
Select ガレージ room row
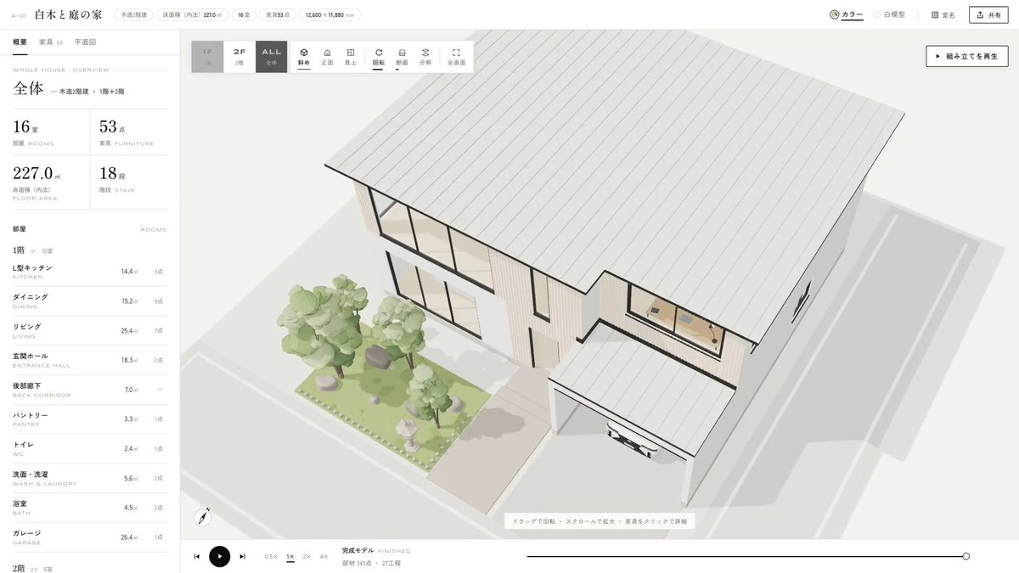click(89, 536)
